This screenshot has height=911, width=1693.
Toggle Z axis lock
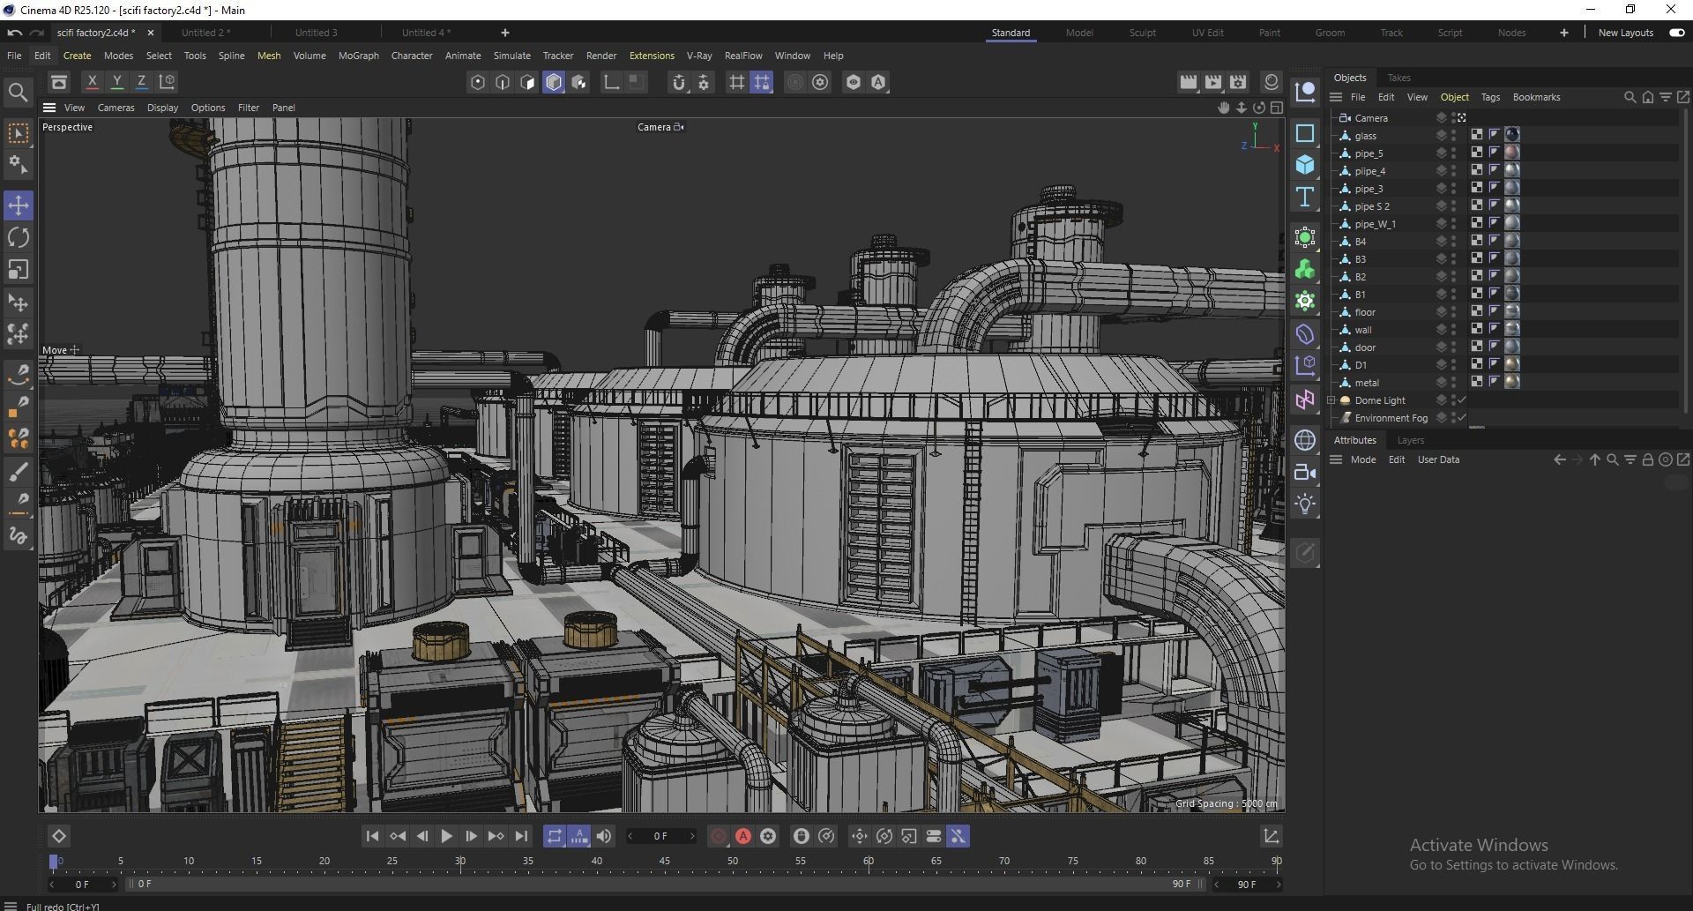[x=141, y=82]
